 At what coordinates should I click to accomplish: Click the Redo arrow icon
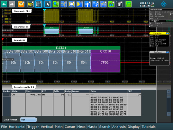[x=12, y=4]
